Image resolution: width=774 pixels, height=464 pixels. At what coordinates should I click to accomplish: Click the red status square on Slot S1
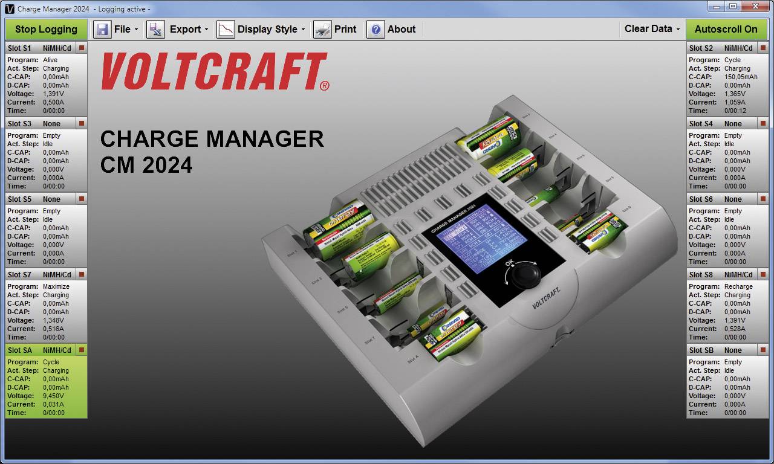83,47
